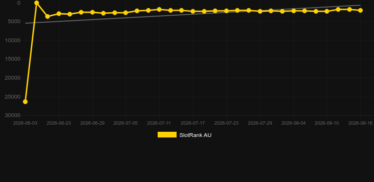Pick the data marker at 2026-07-17

[x=193, y=11]
